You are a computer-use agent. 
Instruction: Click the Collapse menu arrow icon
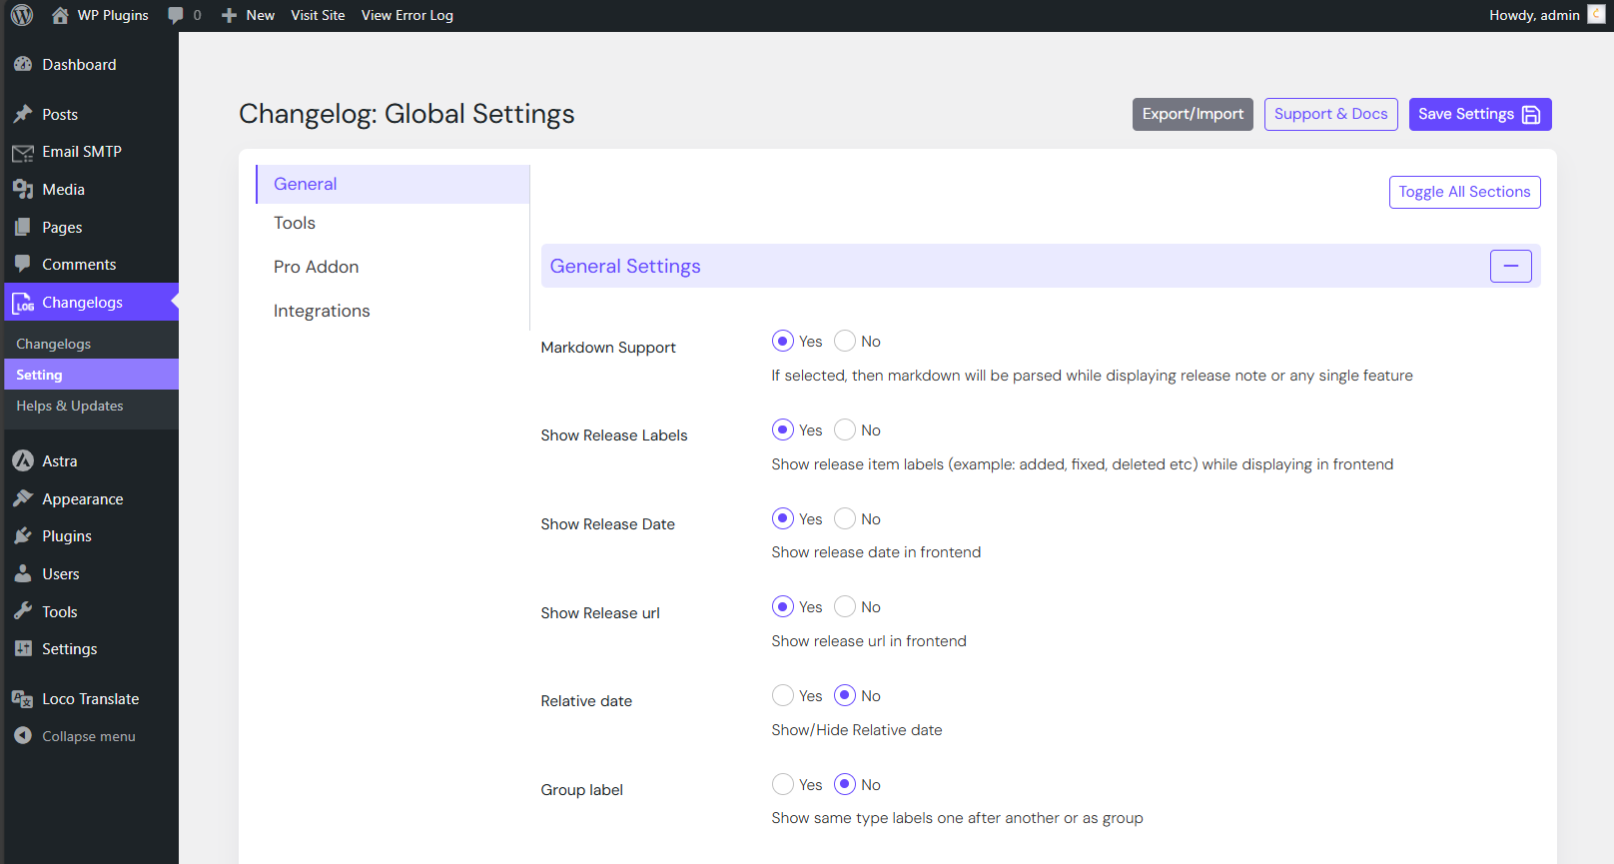[23, 735]
